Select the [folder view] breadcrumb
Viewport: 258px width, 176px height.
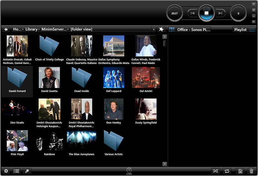[x=81, y=29]
